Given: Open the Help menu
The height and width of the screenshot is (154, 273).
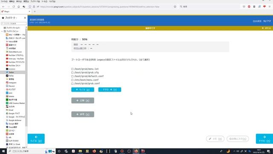Looking at the screenshot, I should click(52, 1).
